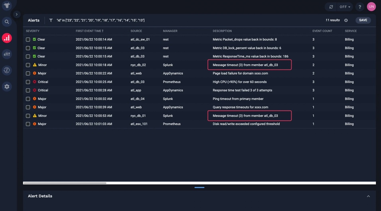This screenshot has width=381, height=211.
Task: Click the SAVE button
Action: point(363,20)
